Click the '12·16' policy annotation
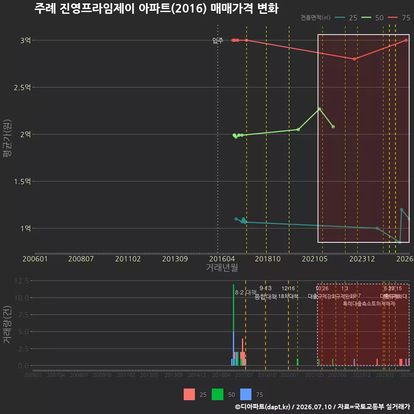The image size is (414, 414). 288,289
